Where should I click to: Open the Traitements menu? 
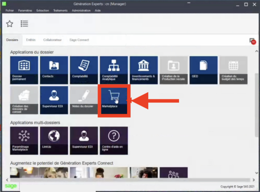tap(60, 11)
